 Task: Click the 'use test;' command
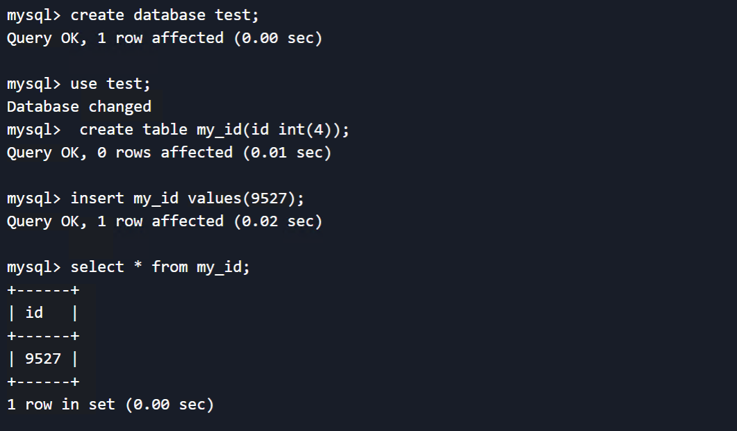pyautogui.click(x=110, y=83)
